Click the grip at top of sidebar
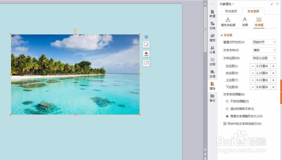Screen dimensions: 282x160 click(x=212, y=4)
